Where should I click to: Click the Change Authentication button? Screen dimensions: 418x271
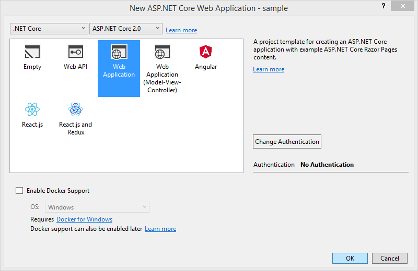pyautogui.click(x=287, y=142)
